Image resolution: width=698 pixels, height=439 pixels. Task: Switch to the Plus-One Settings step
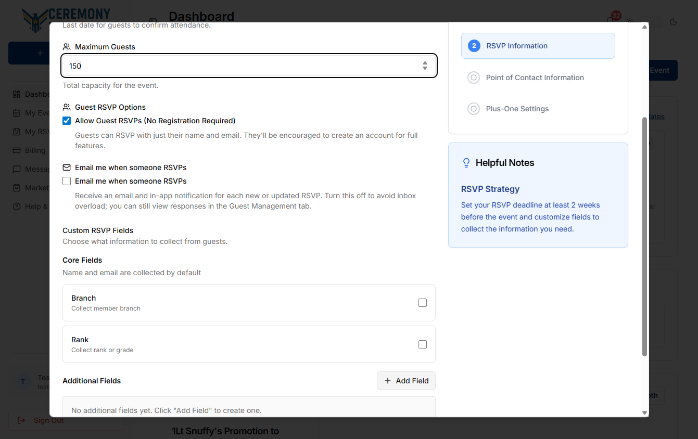pos(538,109)
